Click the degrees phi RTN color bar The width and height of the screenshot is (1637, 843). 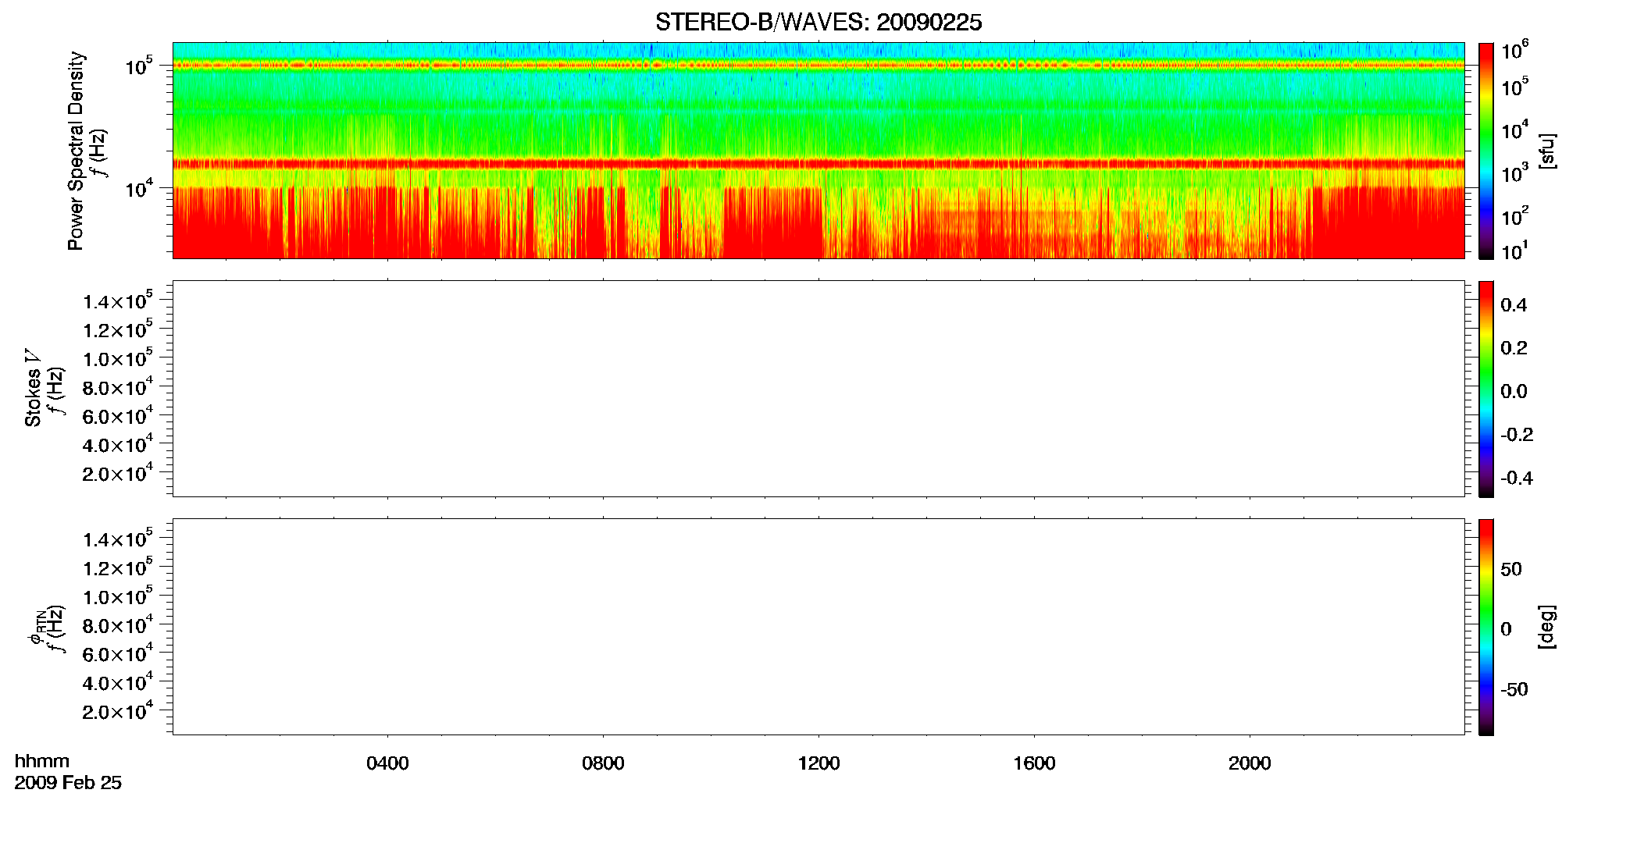pyautogui.click(x=1486, y=627)
